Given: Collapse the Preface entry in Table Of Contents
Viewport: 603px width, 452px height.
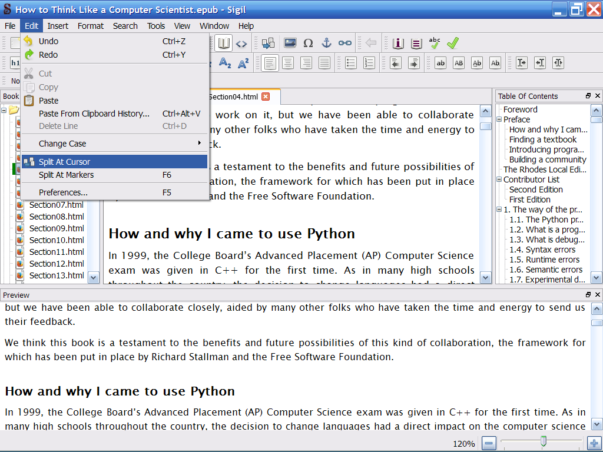Looking at the screenshot, I should [499, 119].
